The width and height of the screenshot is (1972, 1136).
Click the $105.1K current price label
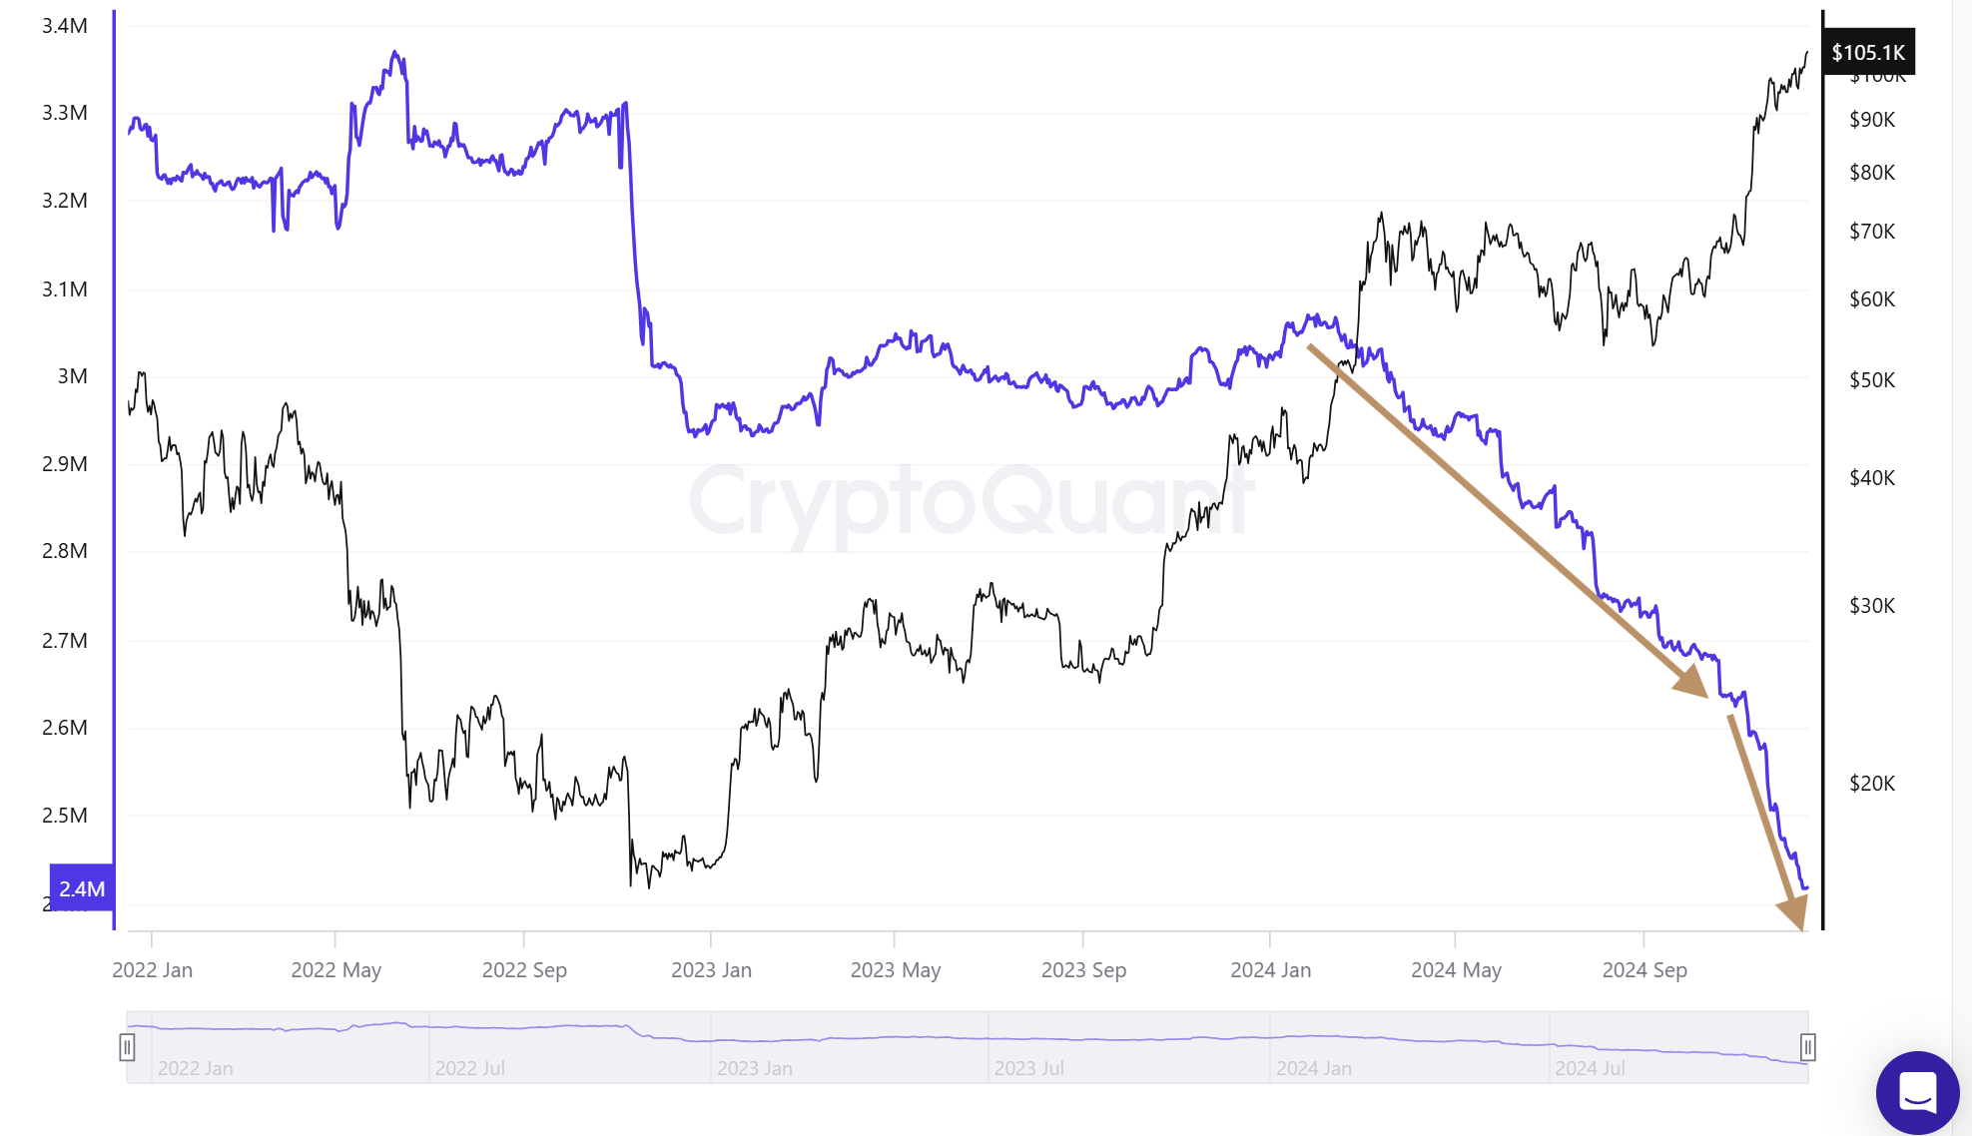[1868, 52]
